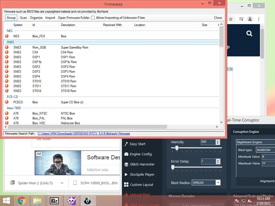Click the warning icon for DSP4 row

point(7,76)
